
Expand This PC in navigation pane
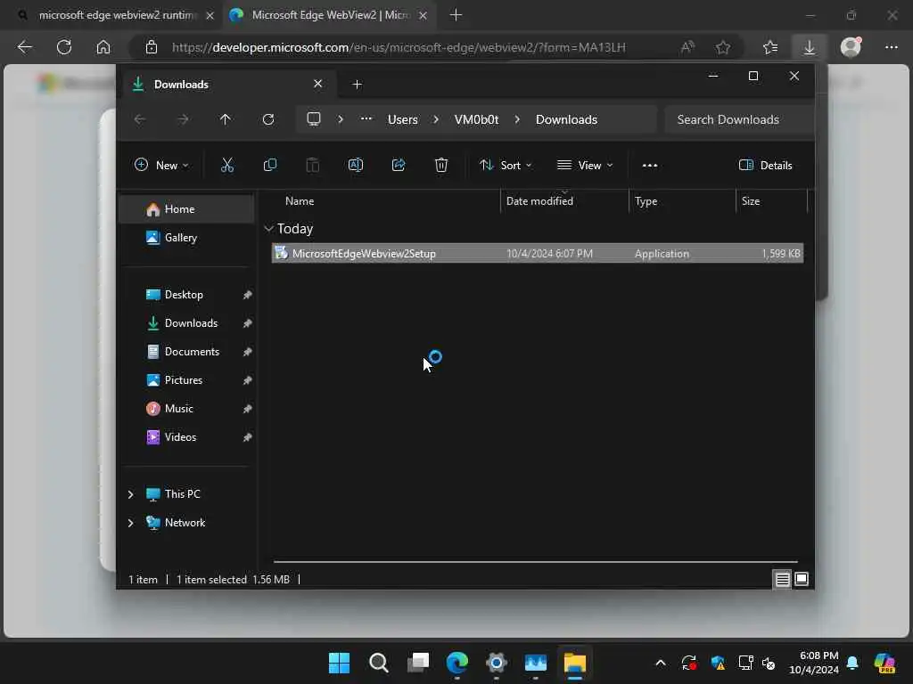(x=130, y=493)
